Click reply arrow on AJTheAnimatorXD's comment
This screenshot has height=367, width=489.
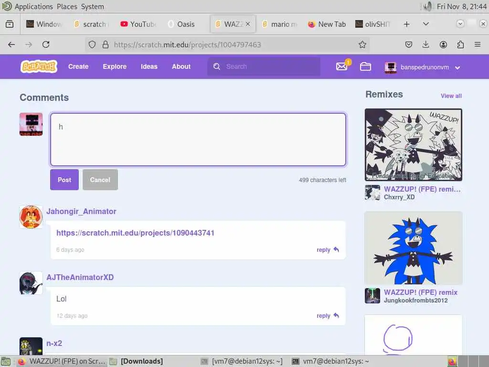336,315
